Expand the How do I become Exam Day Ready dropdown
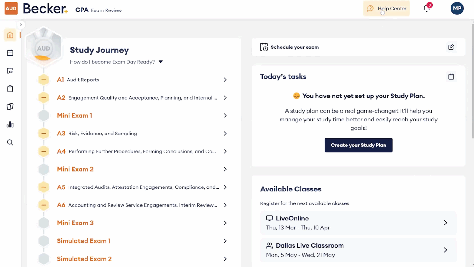 pos(160,61)
